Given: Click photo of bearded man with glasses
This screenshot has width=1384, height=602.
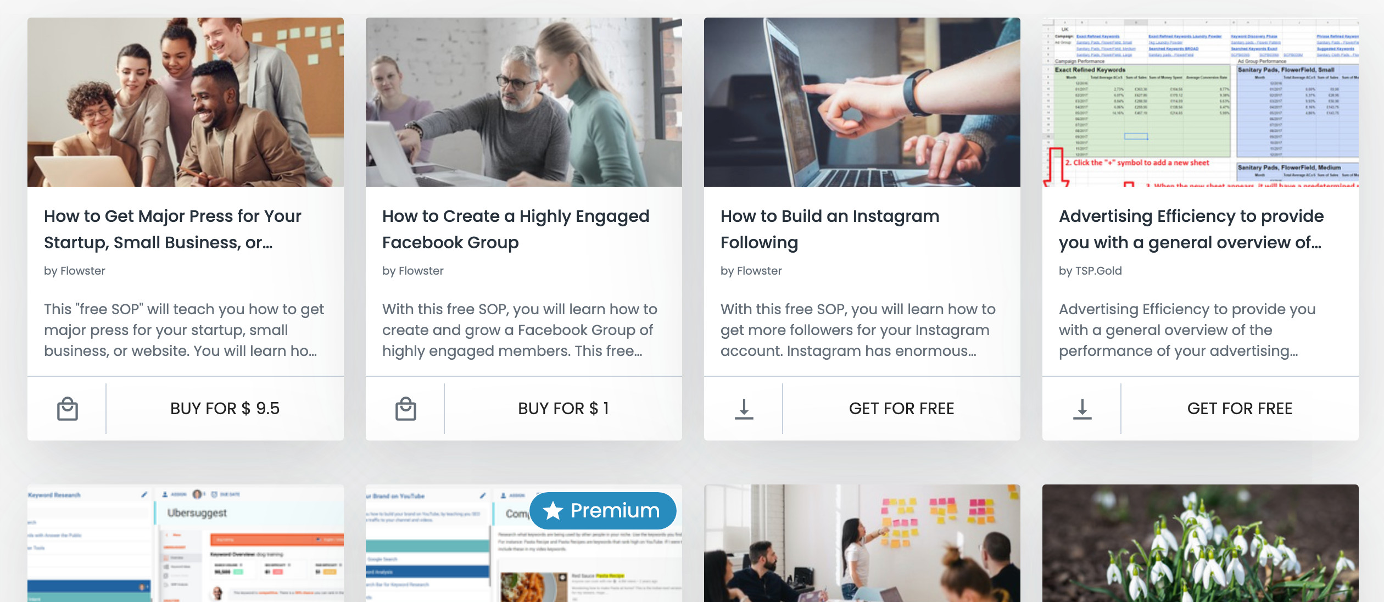Looking at the screenshot, I should (524, 102).
